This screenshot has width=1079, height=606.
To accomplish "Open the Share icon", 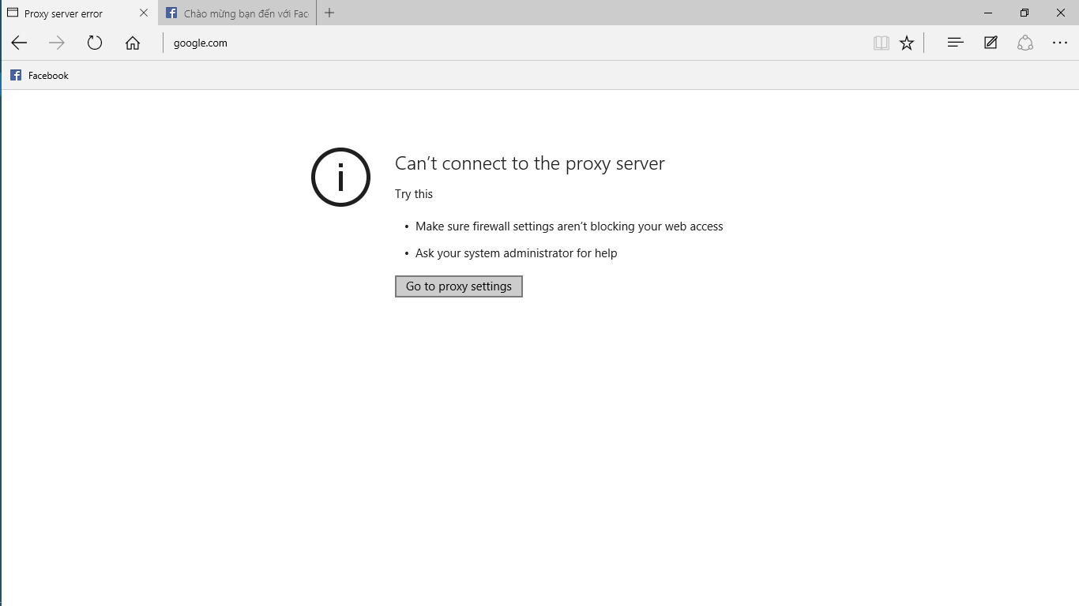I will [x=1025, y=43].
